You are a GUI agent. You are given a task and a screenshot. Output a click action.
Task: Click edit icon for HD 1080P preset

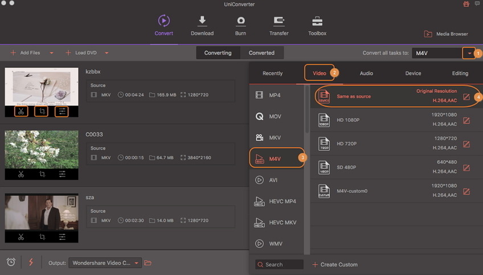(466, 120)
